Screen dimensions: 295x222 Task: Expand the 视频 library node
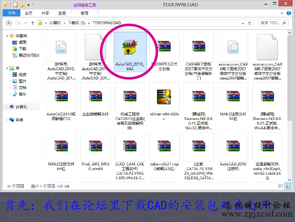pos(10,75)
